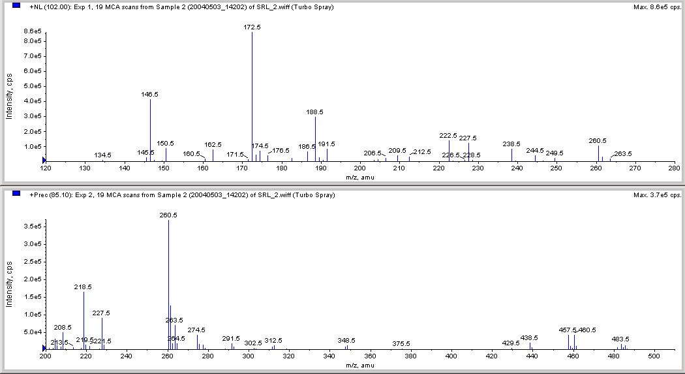
Task: Click the bottom pane 'm/z, amu' axis label
Action: point(360,366)
